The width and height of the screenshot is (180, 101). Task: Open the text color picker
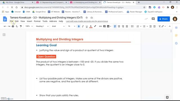tap(91, 26)
